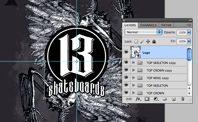Lock transparent pixels icon
This screenshot has width=198, height=122.
click(x=136, y=42)
